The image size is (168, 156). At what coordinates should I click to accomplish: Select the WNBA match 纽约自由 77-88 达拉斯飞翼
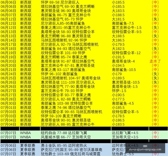(x=64, y=133)
